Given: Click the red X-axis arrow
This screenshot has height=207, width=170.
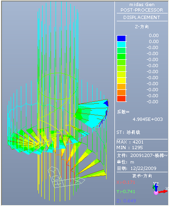Looking at the screenshot, I should pos(163,192).
